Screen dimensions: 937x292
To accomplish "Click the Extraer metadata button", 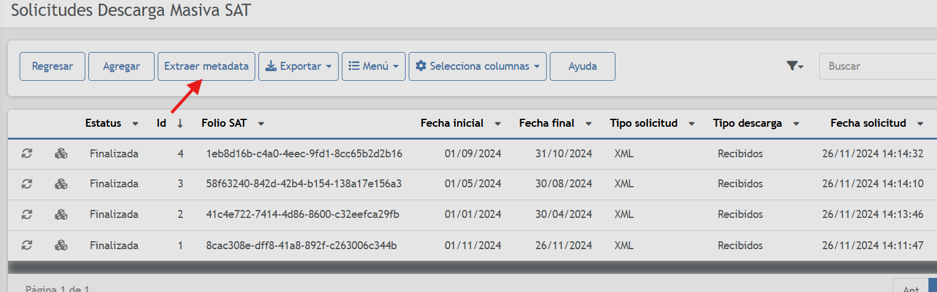I will click(206, 66).
